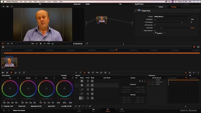
Task: Open the Playback menu
Action: [x=42, y=2]
